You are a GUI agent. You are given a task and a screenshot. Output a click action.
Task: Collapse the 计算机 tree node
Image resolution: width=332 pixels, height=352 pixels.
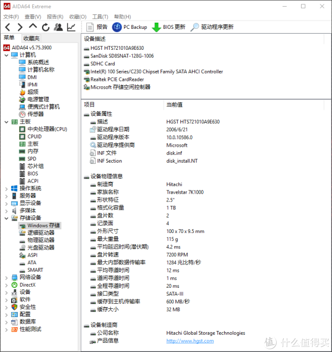[7, 55]
